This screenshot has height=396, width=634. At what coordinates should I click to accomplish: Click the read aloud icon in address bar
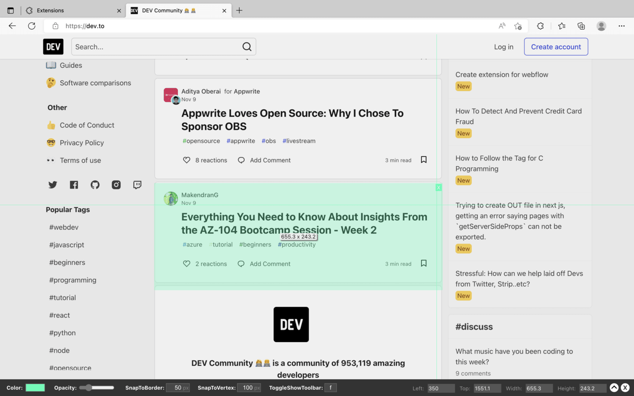coord(502,26)
